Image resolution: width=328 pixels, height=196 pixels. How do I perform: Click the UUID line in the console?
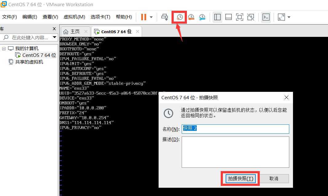click(109, 93)
